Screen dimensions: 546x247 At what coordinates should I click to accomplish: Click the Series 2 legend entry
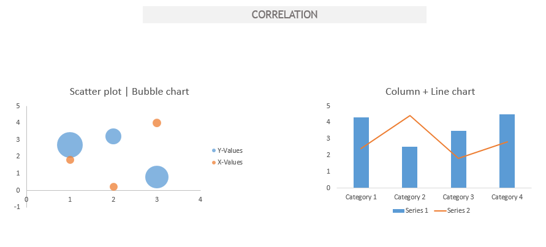tap(452, 210)
